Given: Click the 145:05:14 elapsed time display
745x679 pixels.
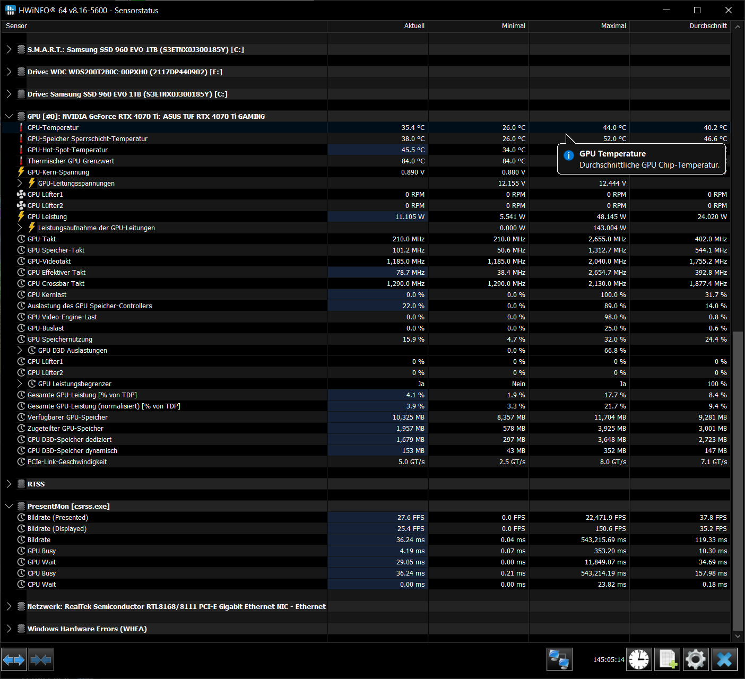Looking at the screenshot, I should [609, 660].
